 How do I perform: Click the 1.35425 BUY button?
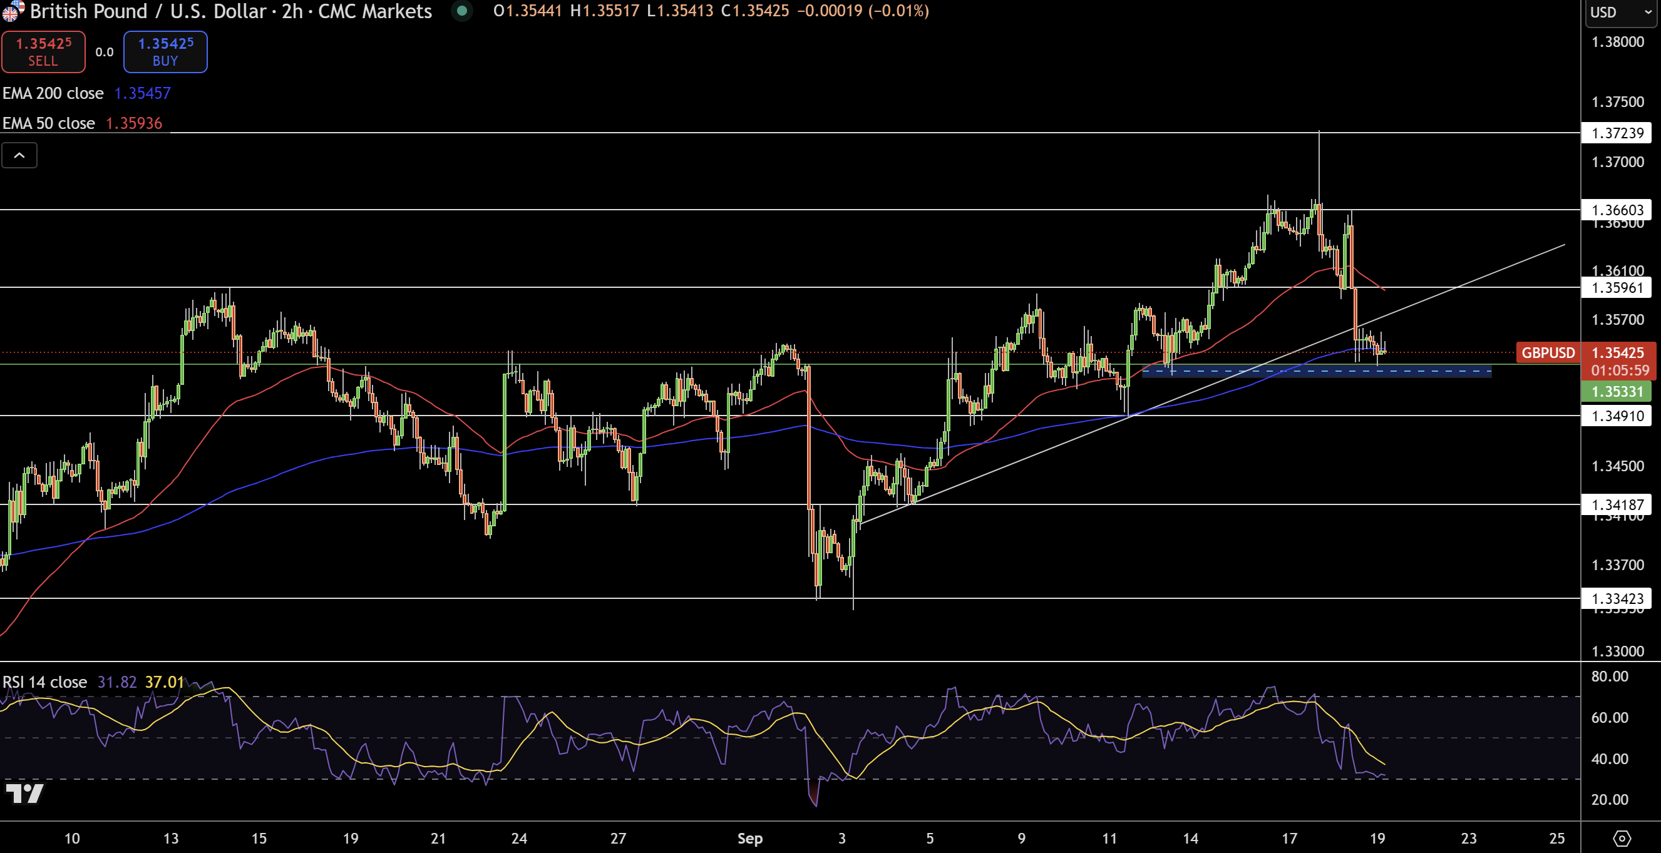pos(165,51)
